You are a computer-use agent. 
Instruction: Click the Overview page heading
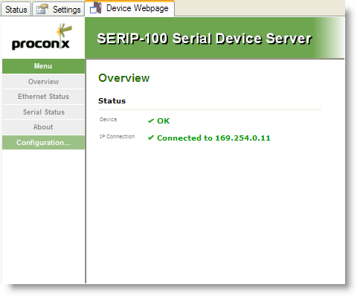pos(124,78)
